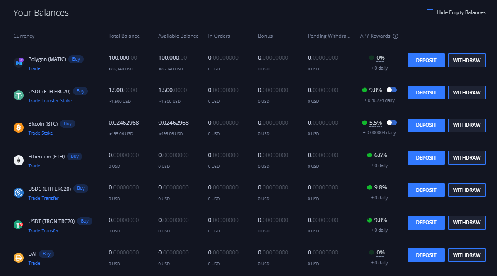Viewport: 497px width, 276px height.
Task: Deposit Polygon MATIC
Action: click(426, 60)
